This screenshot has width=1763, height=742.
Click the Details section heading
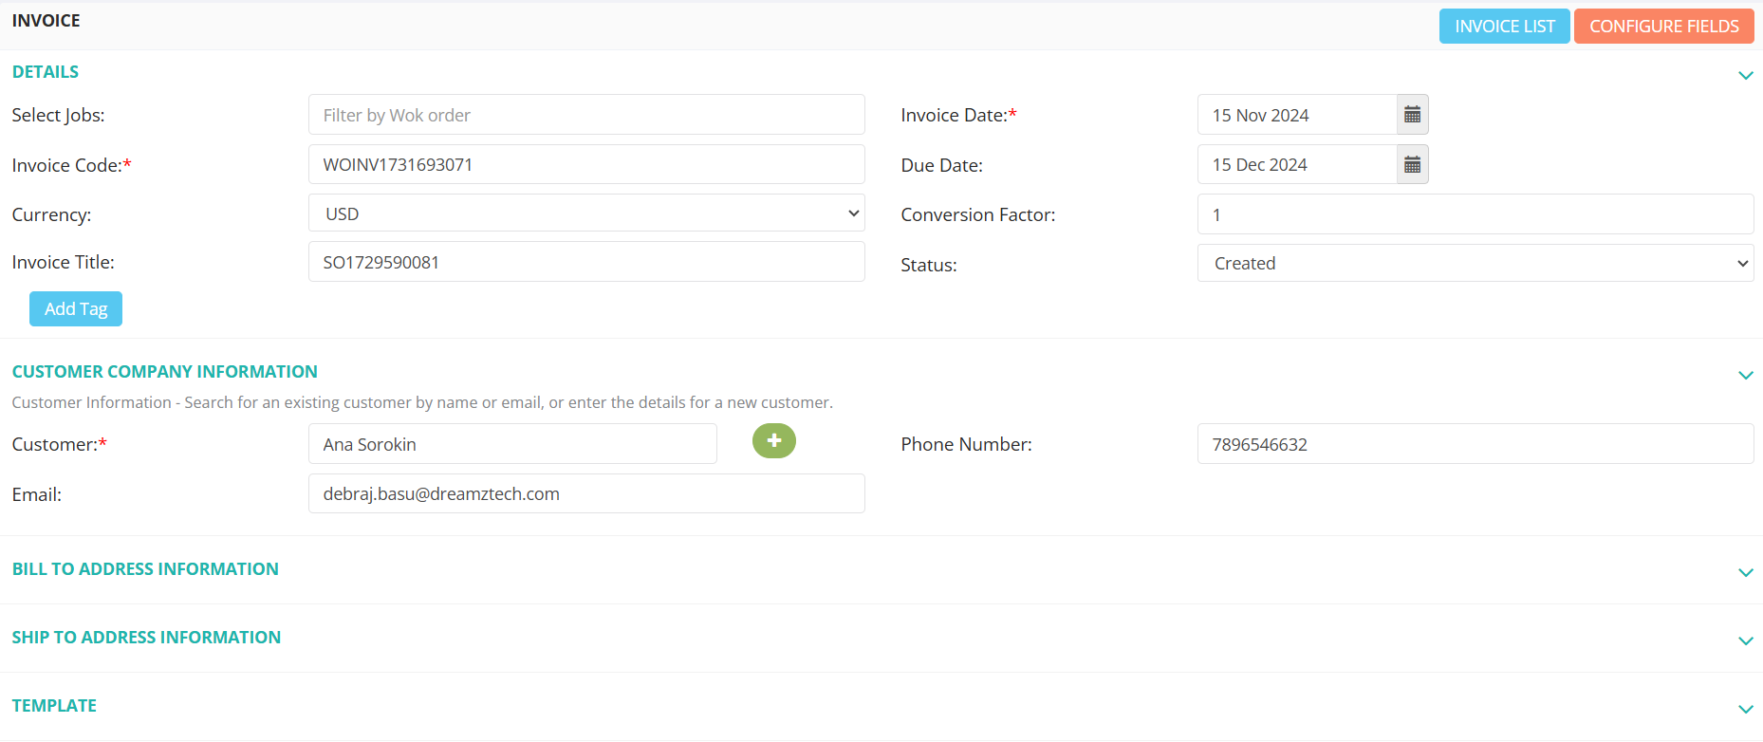pos(46,72)
